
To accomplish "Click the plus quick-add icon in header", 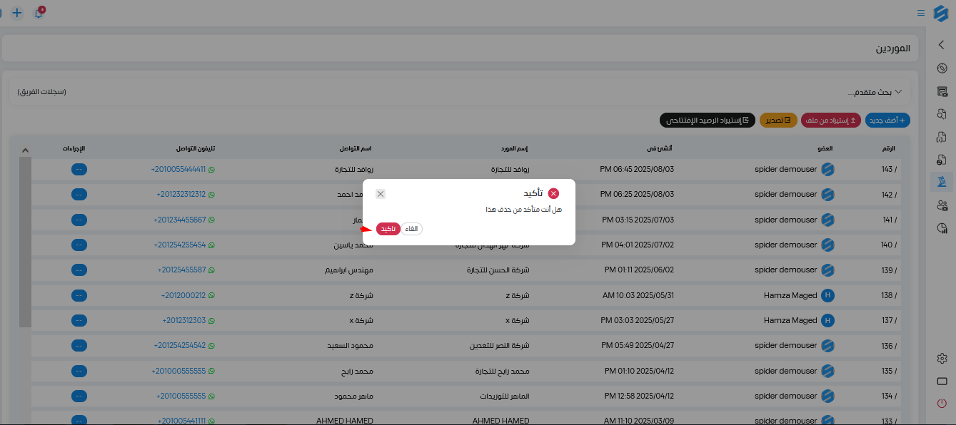I will (x=17, y=13).
